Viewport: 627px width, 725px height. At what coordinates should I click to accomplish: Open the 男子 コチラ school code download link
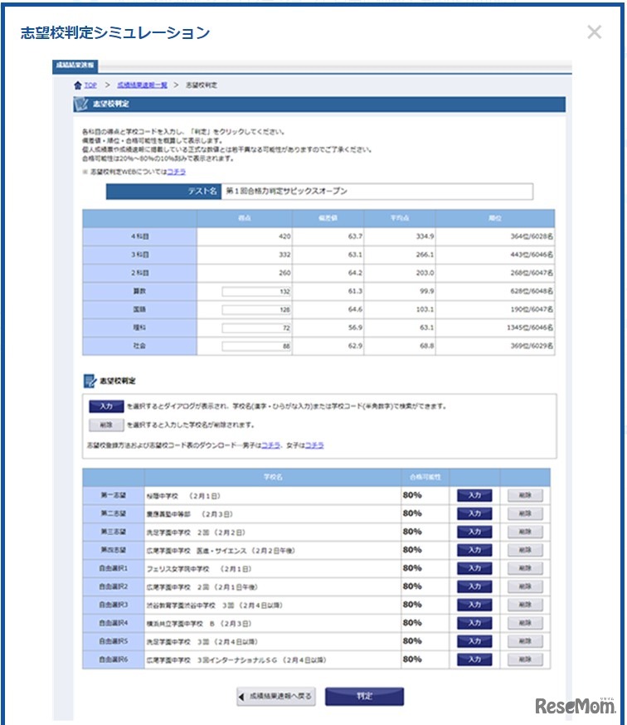tap(270, 445)
